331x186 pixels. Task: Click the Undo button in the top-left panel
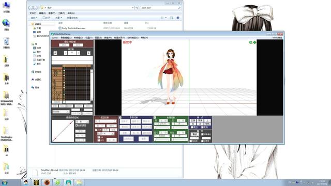tap(64, 45)
